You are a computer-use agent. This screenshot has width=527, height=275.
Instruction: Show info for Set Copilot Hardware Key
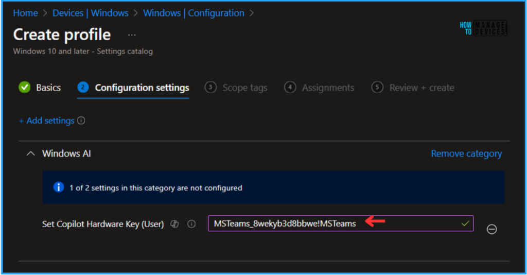pos(191,224)
